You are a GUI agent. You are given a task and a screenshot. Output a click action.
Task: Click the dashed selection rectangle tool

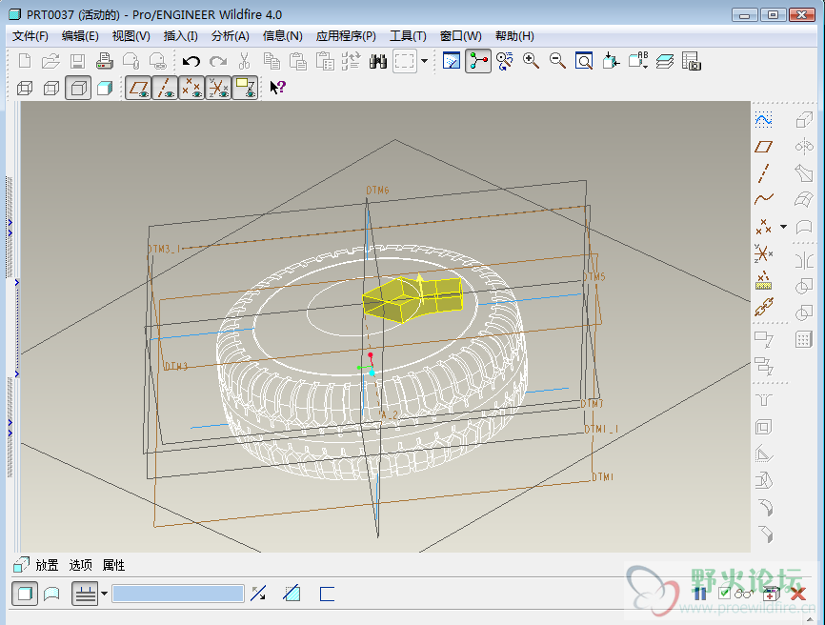pos(405,62)
